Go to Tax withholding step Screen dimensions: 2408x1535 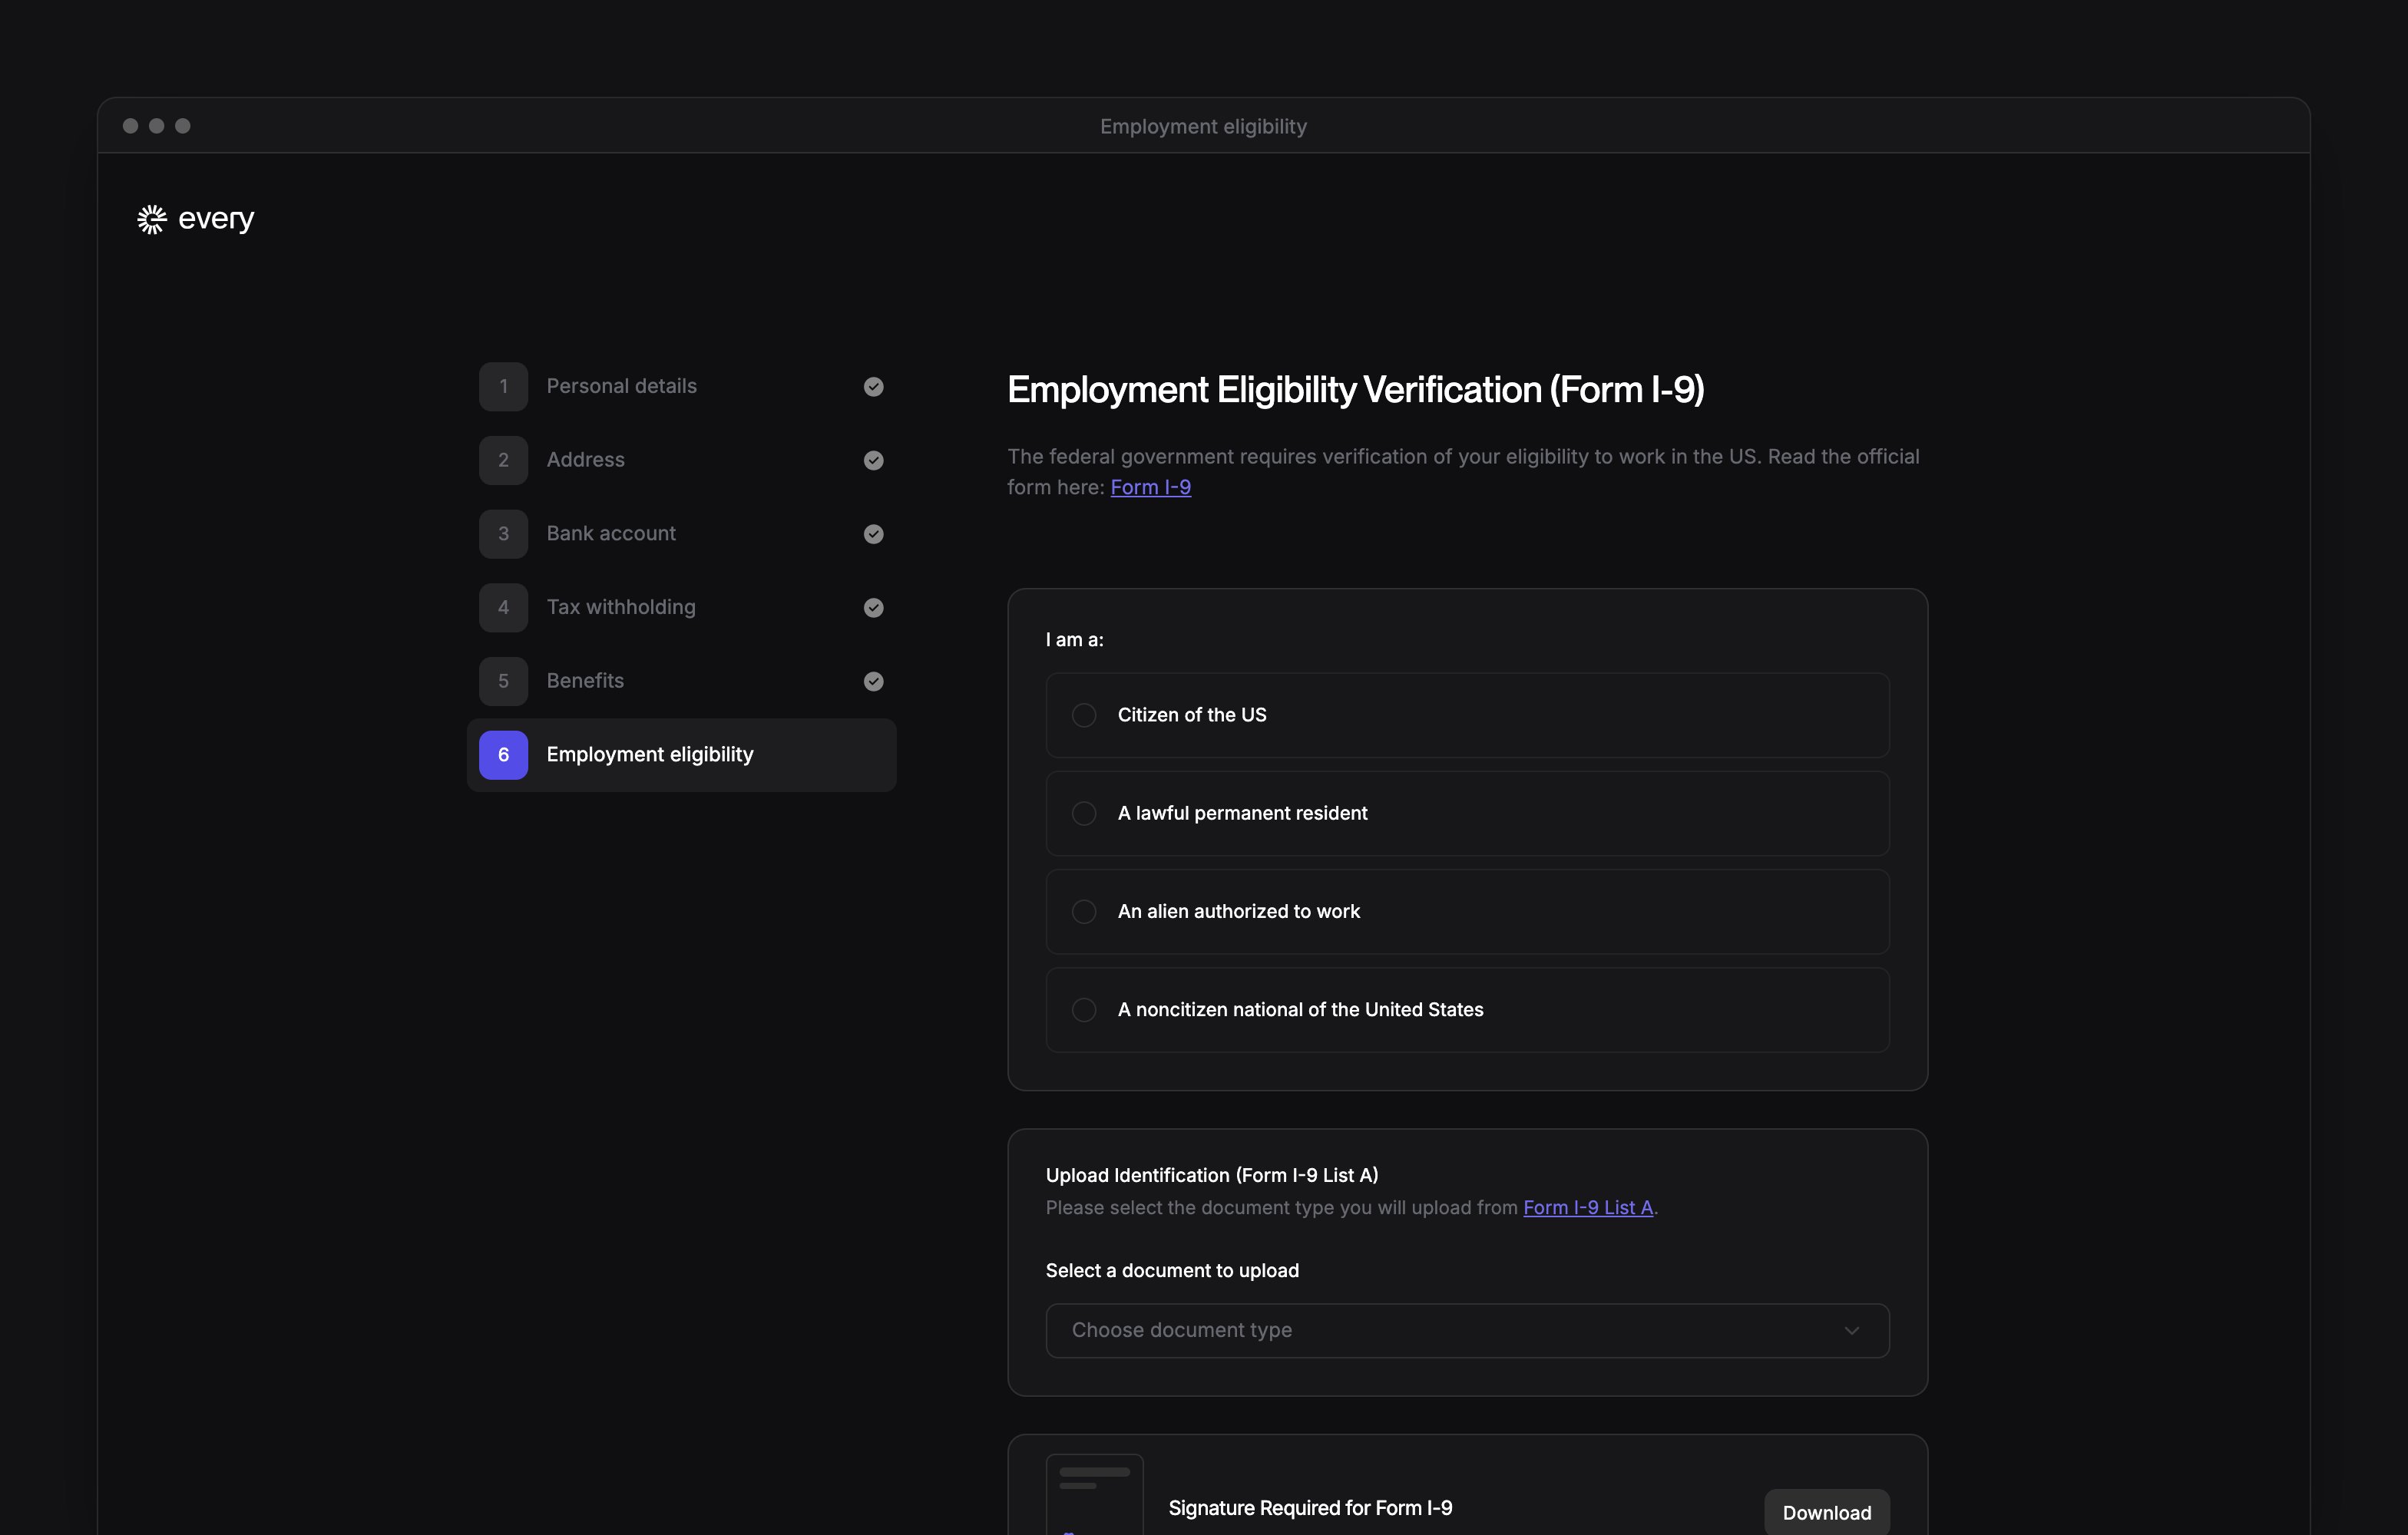[x=681, y=608]
